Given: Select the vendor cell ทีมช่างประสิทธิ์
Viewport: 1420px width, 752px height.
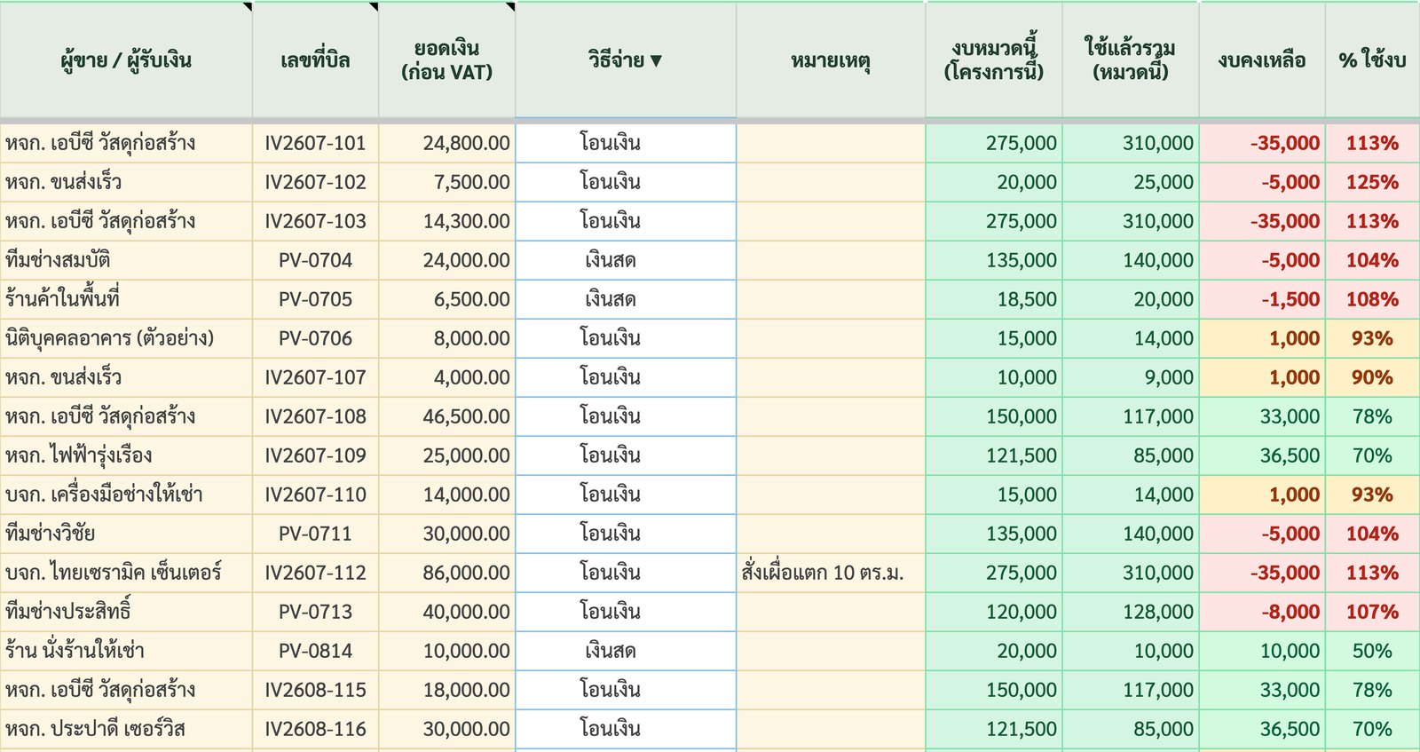Looking at the screenshot, I should pyautogui.click(x=126, y=612).
